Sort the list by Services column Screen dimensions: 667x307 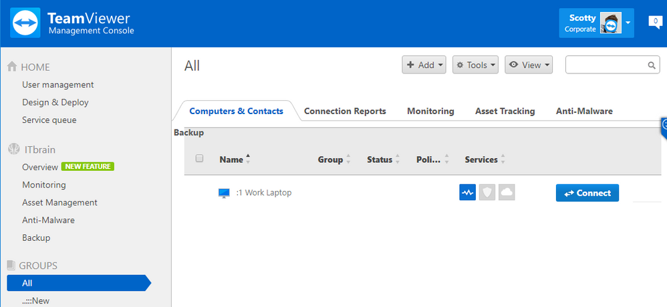(x=485, y=160)
